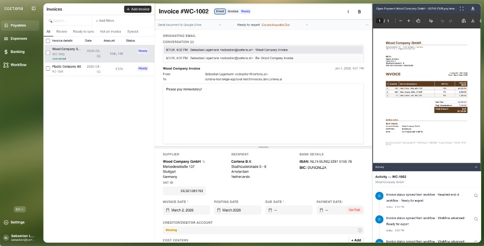This screenshot has width=484, height=246.
Task: Open the Invoice Date picker March 2, 2026
Action: [186, 210]
